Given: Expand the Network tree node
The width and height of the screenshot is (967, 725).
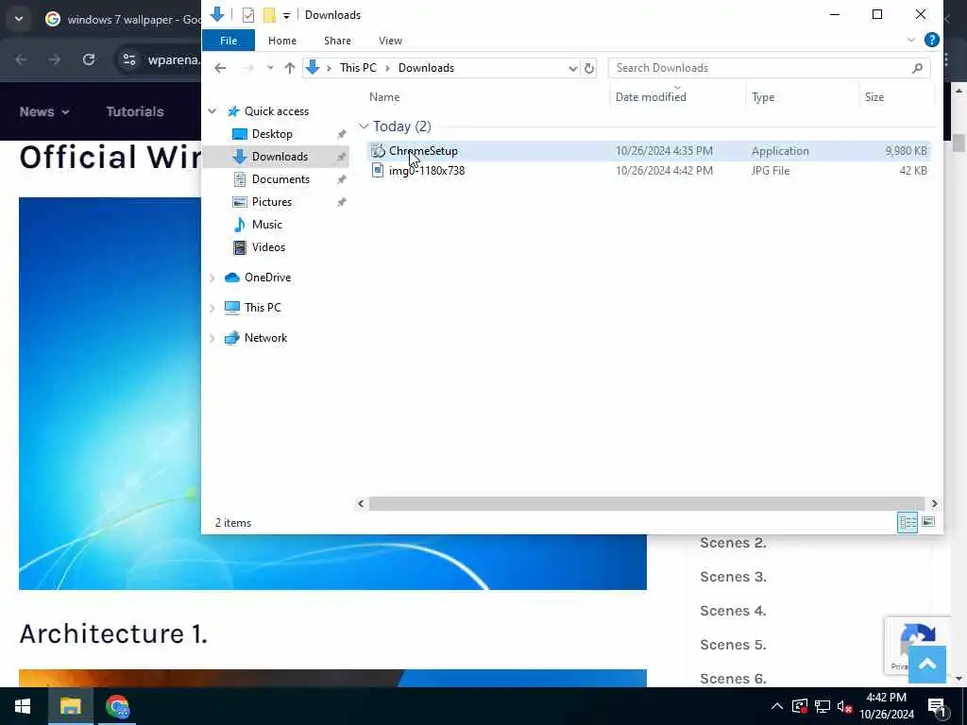Looking at the screenshot, I should click(x=212, y=339).
